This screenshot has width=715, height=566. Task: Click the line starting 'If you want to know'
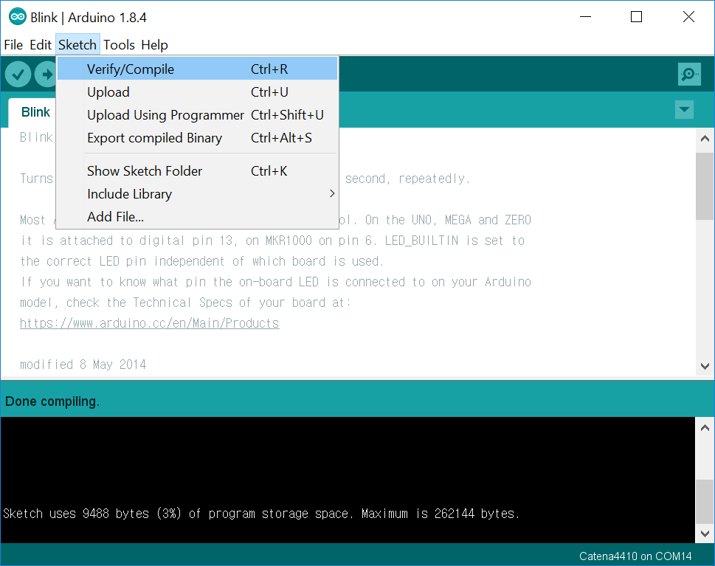pos(276,282)
